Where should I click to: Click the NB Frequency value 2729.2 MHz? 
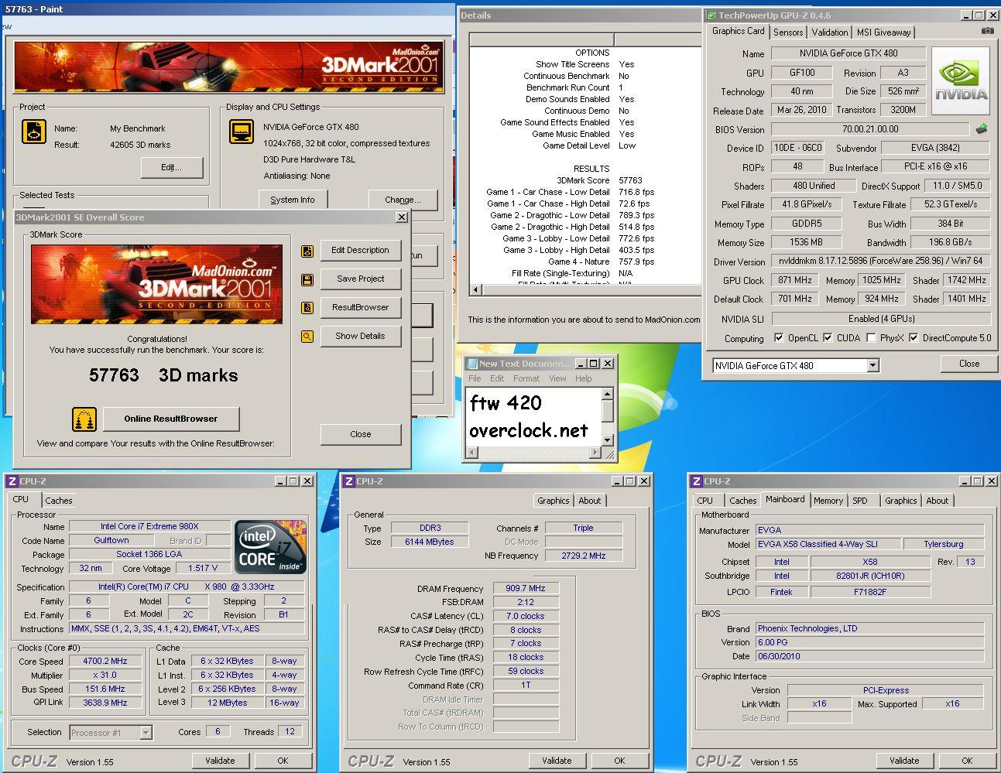point(583,556)
